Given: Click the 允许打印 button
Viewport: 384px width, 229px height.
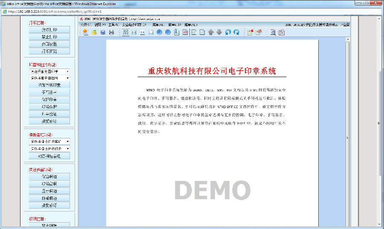Looking at the screenshot, I should tap(49, 29).
